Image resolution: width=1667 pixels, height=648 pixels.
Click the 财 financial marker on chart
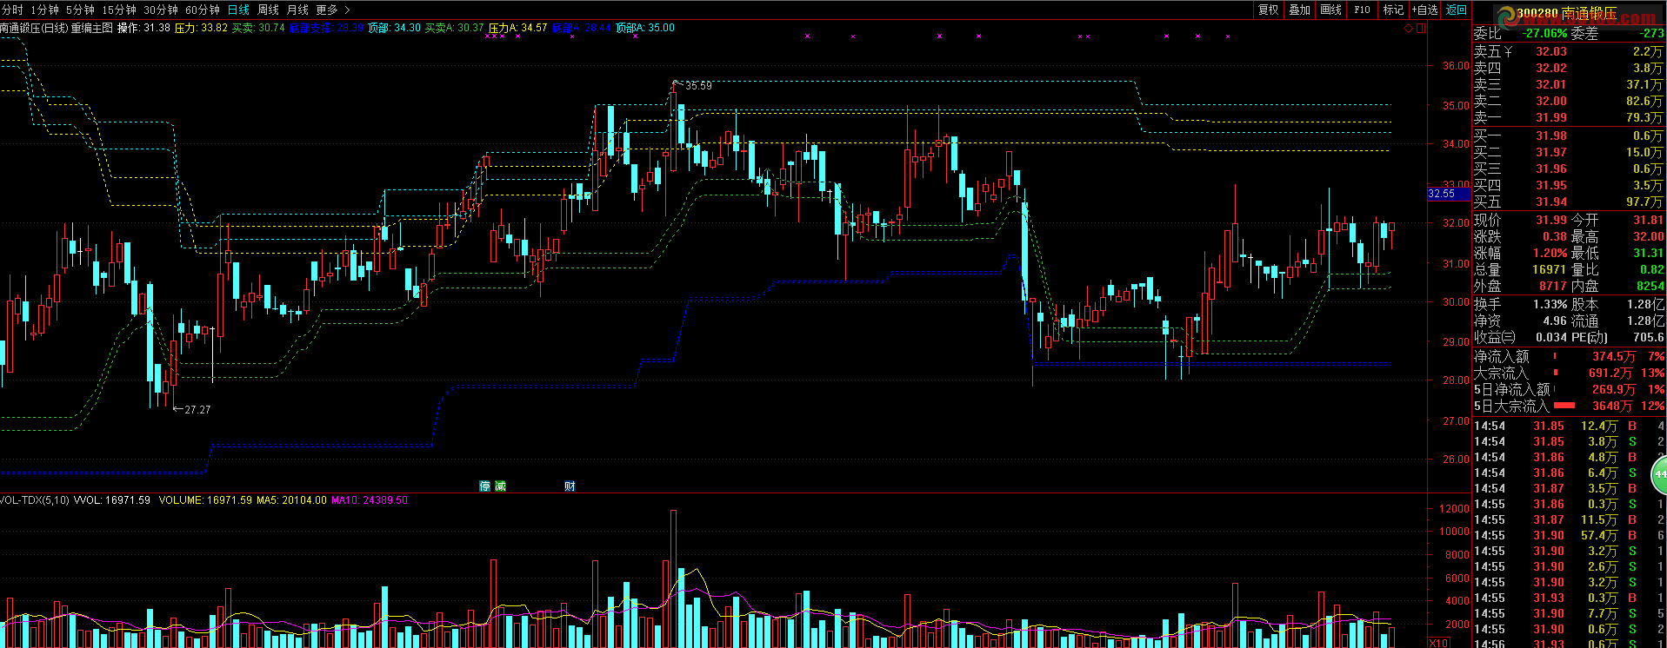point(570,486)
